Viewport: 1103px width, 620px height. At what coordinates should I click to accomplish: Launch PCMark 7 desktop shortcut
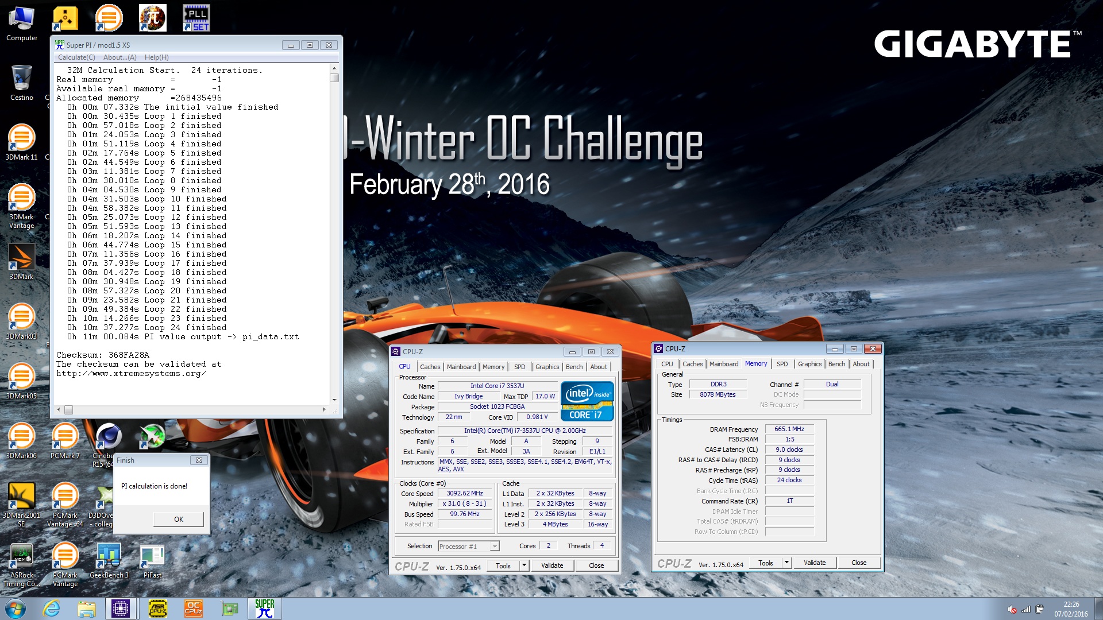[x=65, y=440]
